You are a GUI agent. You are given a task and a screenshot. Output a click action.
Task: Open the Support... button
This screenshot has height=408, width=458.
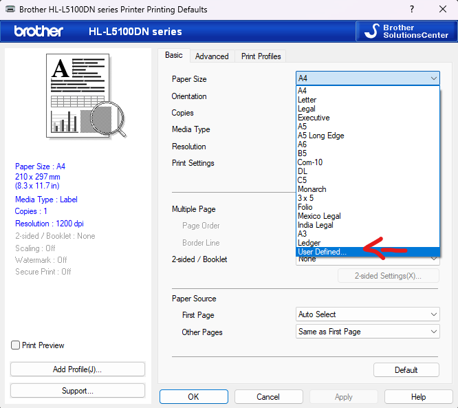(x=78, y=391)
